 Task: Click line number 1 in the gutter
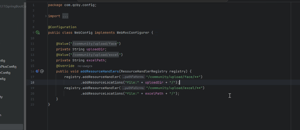tap(33, 5)
